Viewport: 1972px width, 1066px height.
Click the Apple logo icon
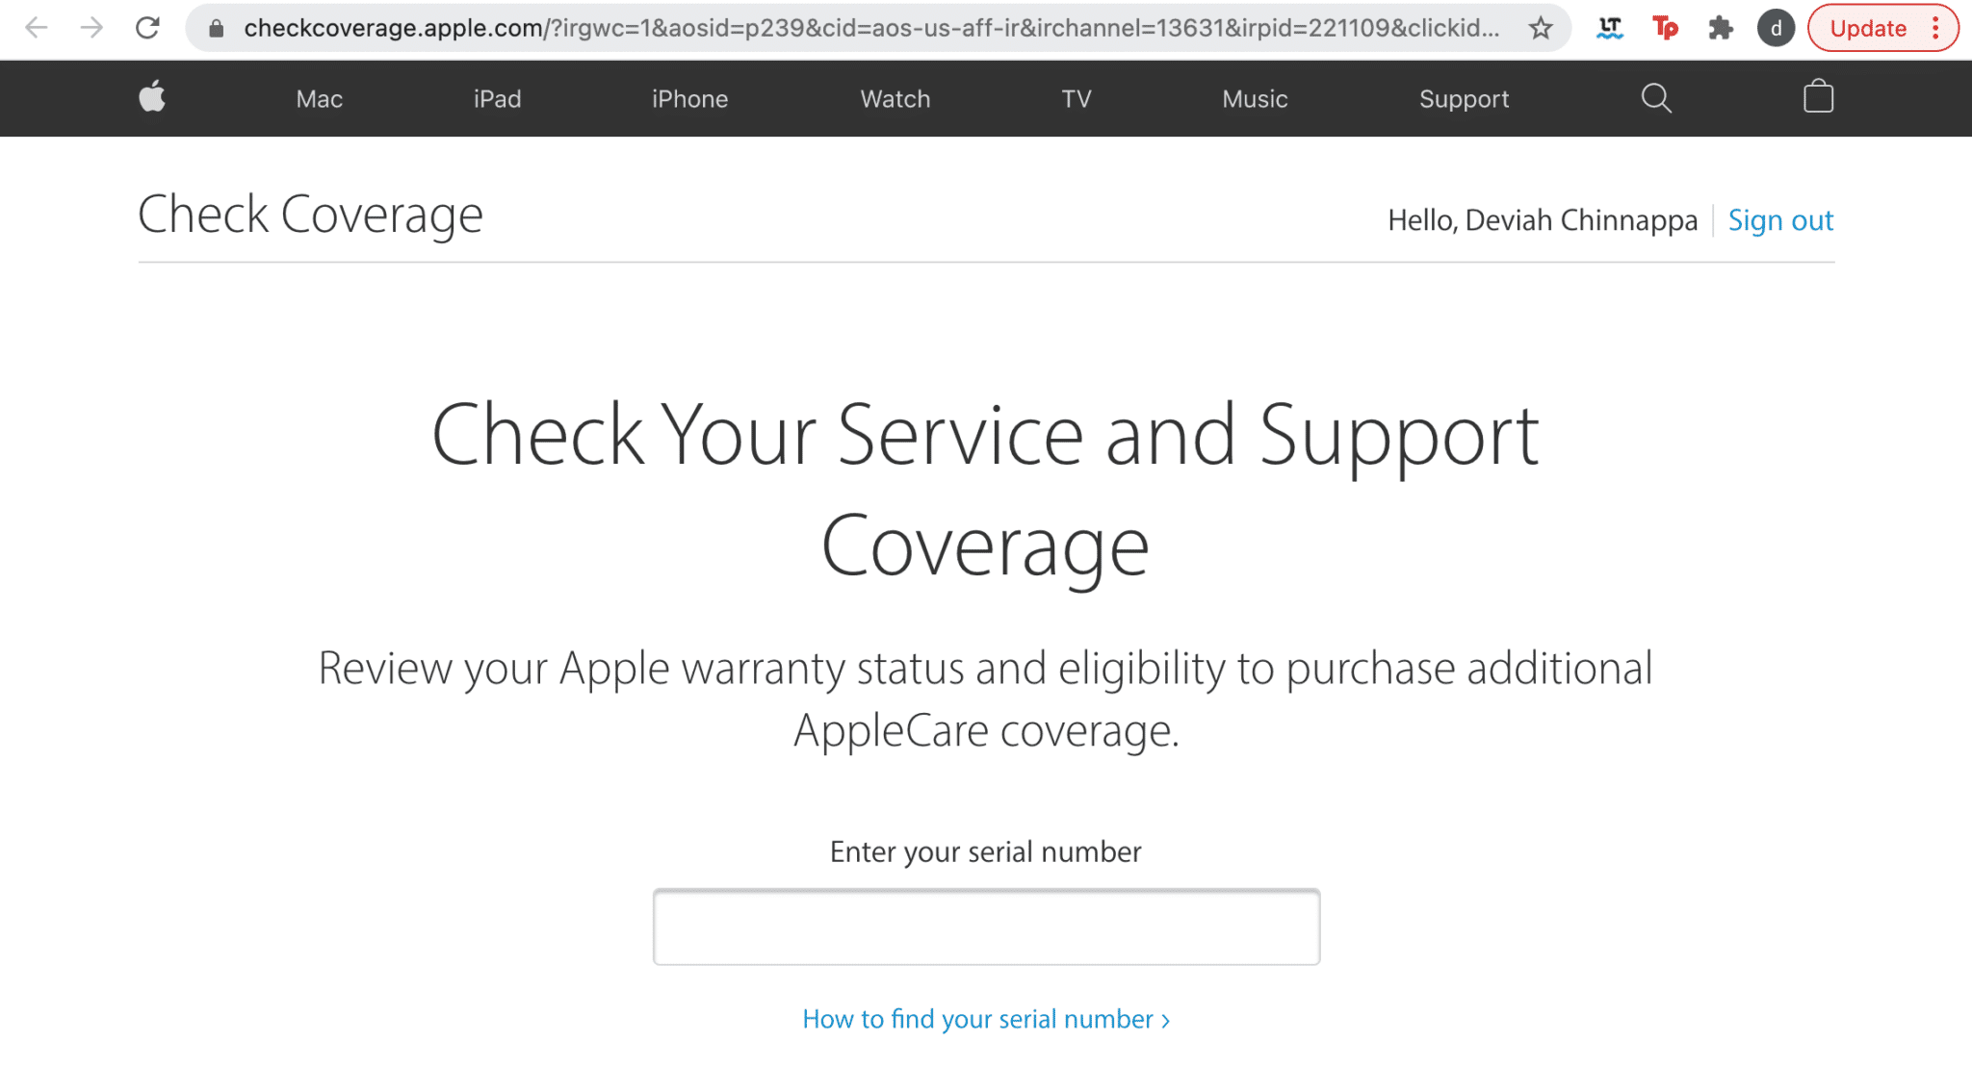coord(152,97)
